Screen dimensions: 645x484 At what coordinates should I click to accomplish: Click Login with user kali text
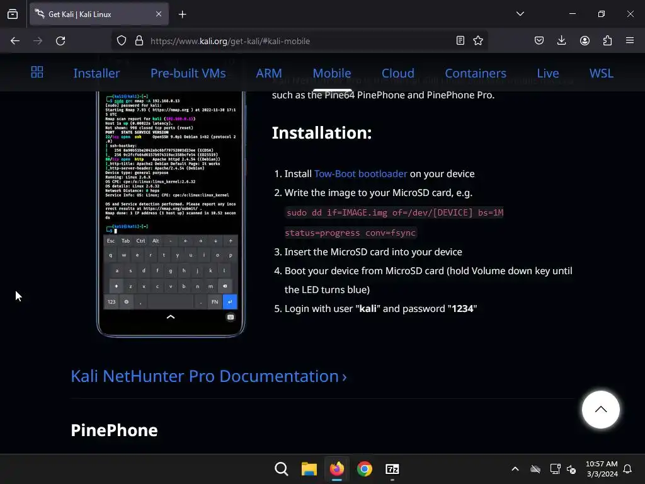[380, 309]
